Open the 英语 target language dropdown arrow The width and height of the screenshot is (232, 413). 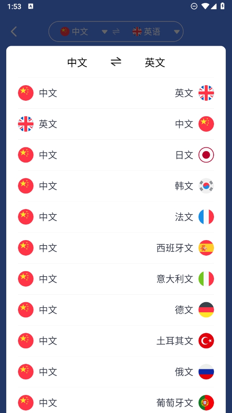point(177,32)
